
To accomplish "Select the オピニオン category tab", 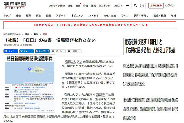I will (77, 16).
